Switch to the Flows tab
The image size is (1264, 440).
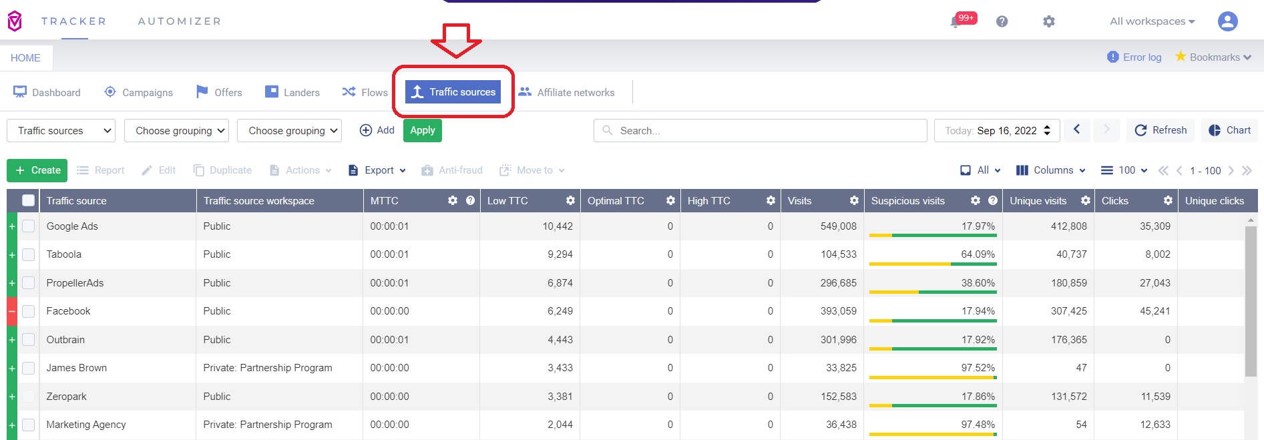coord(365,92)
